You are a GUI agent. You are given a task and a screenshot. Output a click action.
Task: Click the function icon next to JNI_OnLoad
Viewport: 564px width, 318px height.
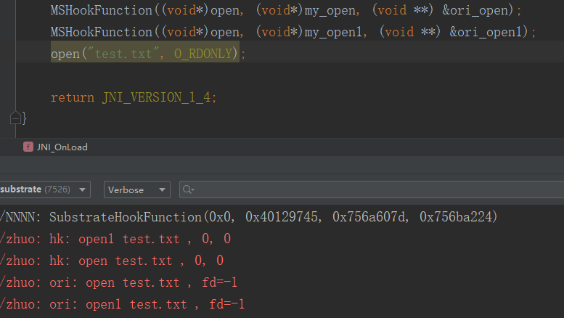[x=28, y=147]
